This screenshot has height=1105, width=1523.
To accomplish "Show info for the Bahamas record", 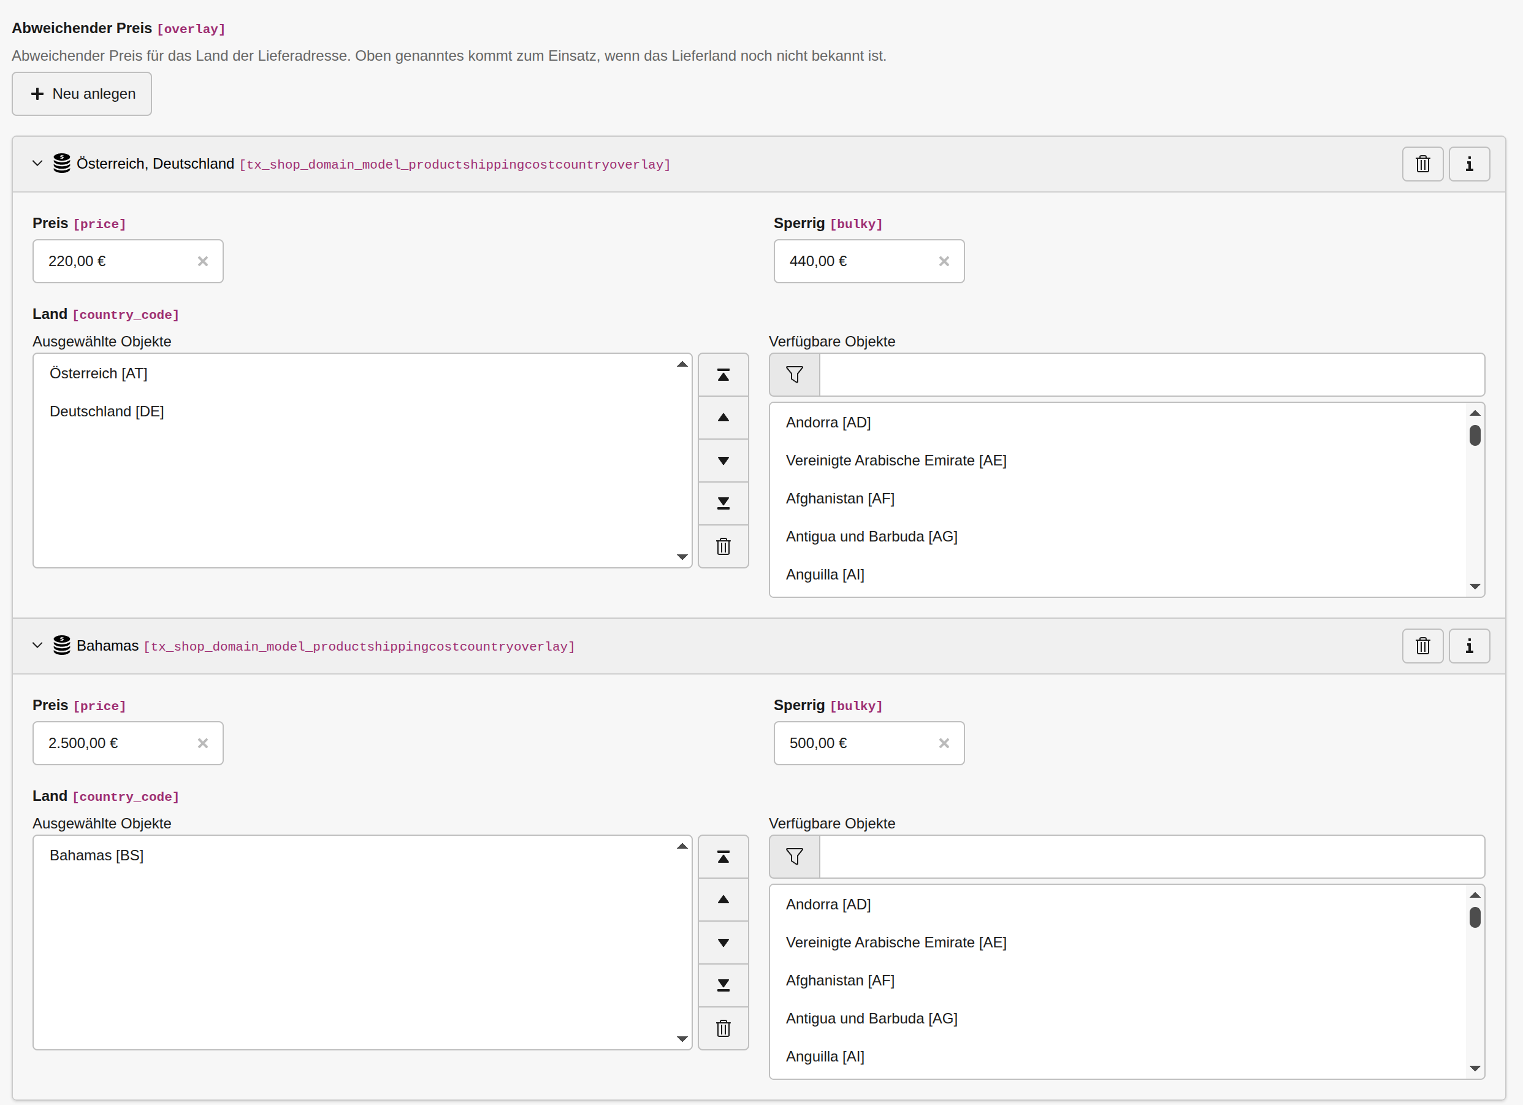I will (x=1468, y=646).
